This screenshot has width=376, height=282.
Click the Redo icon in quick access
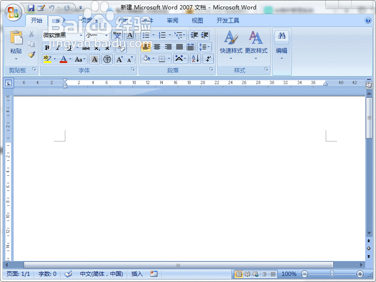pyautogui.click(x=67, y=8)
